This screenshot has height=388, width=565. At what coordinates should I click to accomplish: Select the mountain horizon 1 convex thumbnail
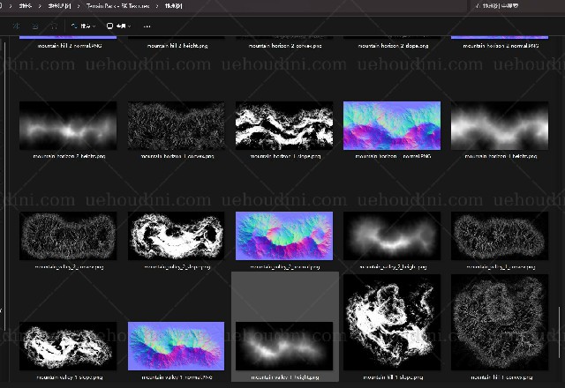point(177,125)
